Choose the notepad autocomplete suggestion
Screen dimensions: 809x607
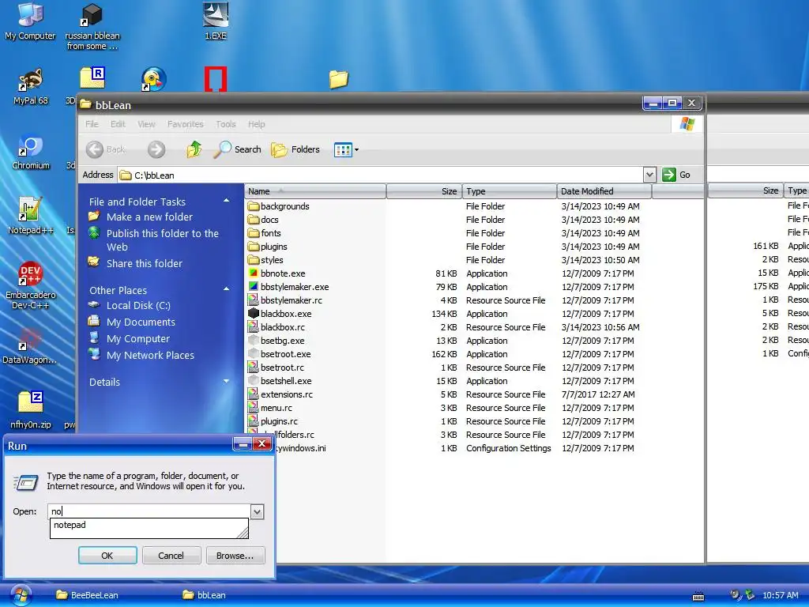click(149, 525)
